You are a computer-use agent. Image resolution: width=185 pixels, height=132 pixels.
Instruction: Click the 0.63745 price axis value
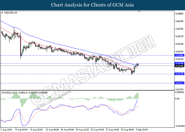pos(179,59)
